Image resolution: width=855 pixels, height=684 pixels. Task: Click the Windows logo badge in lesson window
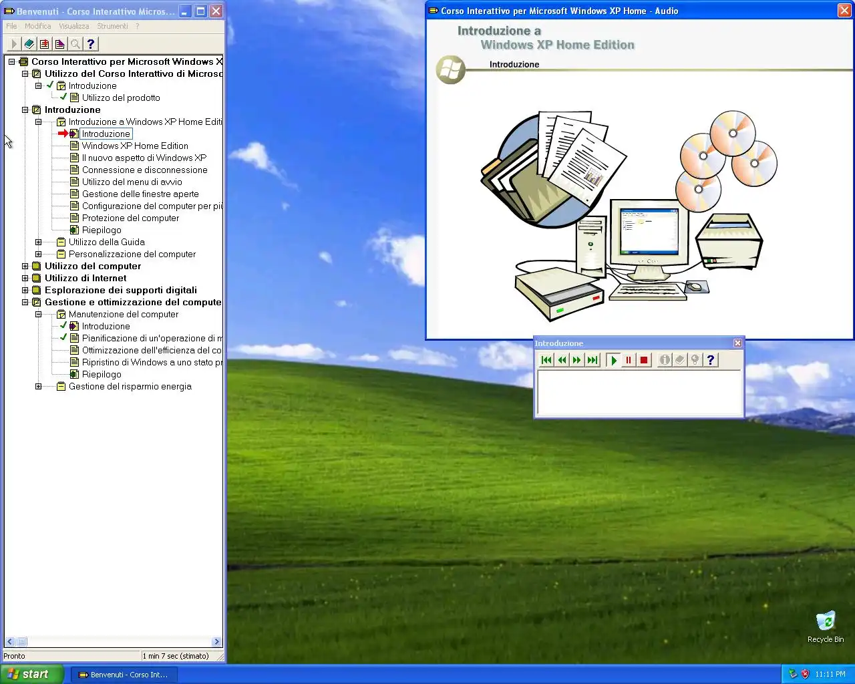coord(451,69)
